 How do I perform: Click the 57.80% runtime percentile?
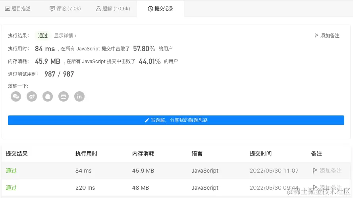(x=144, y=48)
